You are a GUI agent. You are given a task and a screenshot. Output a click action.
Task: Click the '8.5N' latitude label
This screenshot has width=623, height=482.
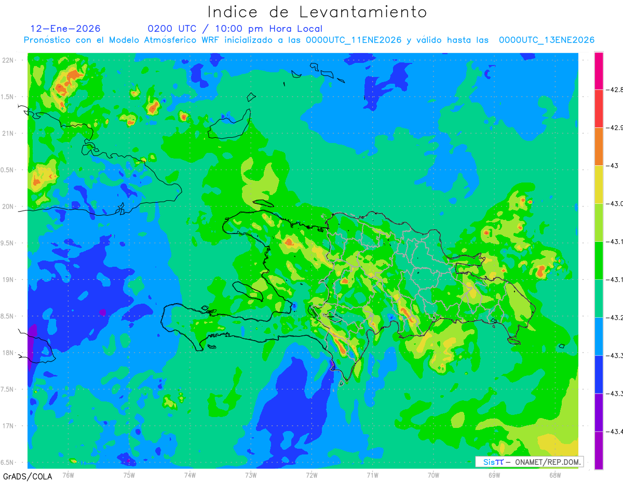point(8,316)
